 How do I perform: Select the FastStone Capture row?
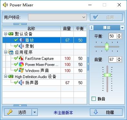pos(44,58)
